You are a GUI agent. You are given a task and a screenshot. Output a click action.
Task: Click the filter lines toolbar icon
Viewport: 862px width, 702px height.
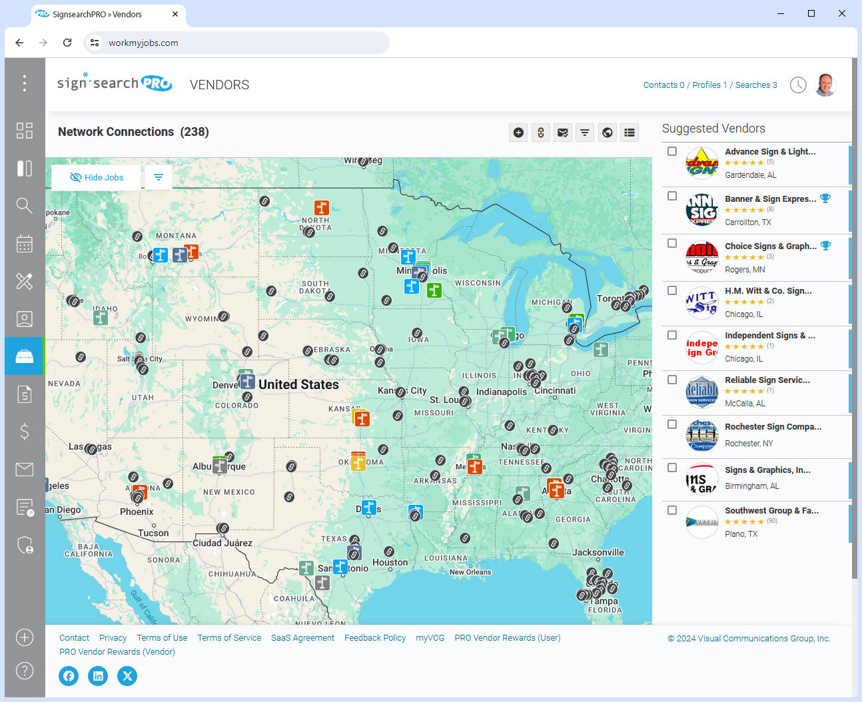tap(585, 133)
